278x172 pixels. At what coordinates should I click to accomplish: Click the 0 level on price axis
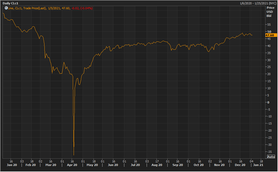(268, 103)
